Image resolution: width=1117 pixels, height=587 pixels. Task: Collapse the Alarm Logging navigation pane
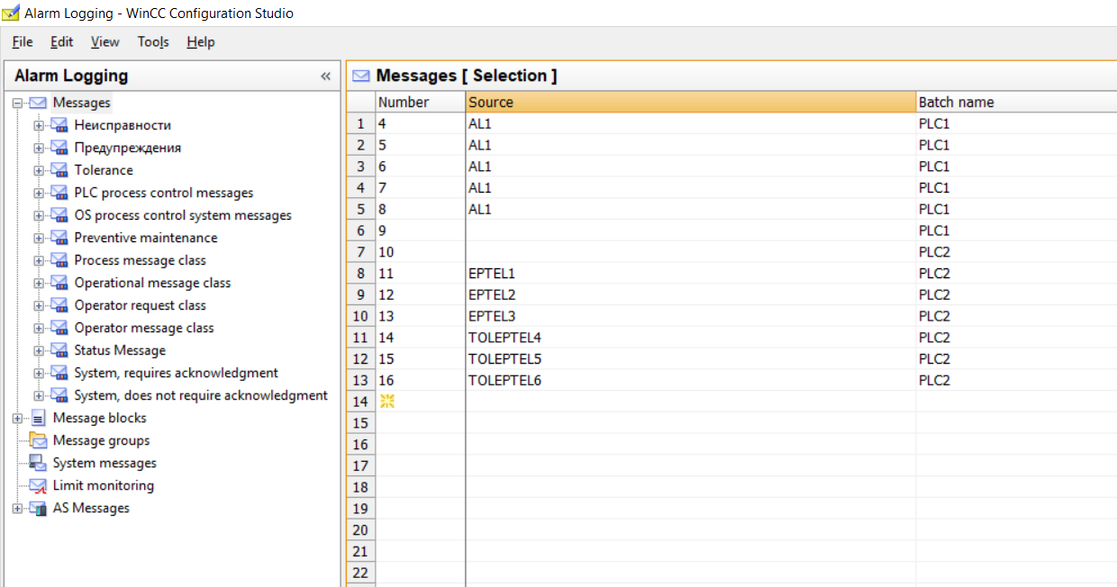coord(325,77)
